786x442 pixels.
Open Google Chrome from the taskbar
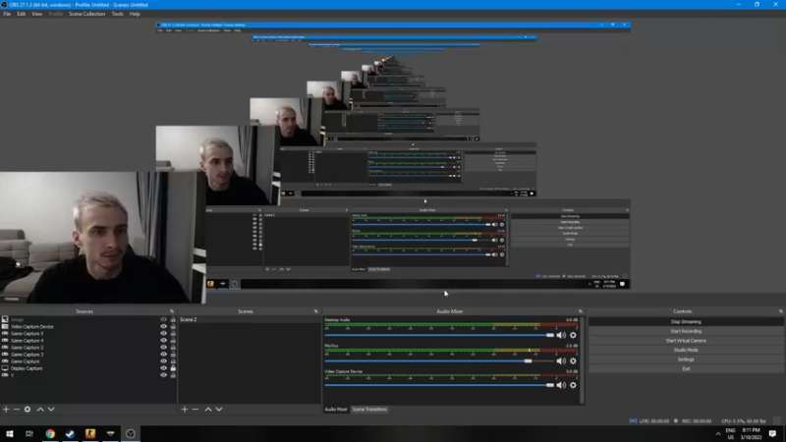50,434
